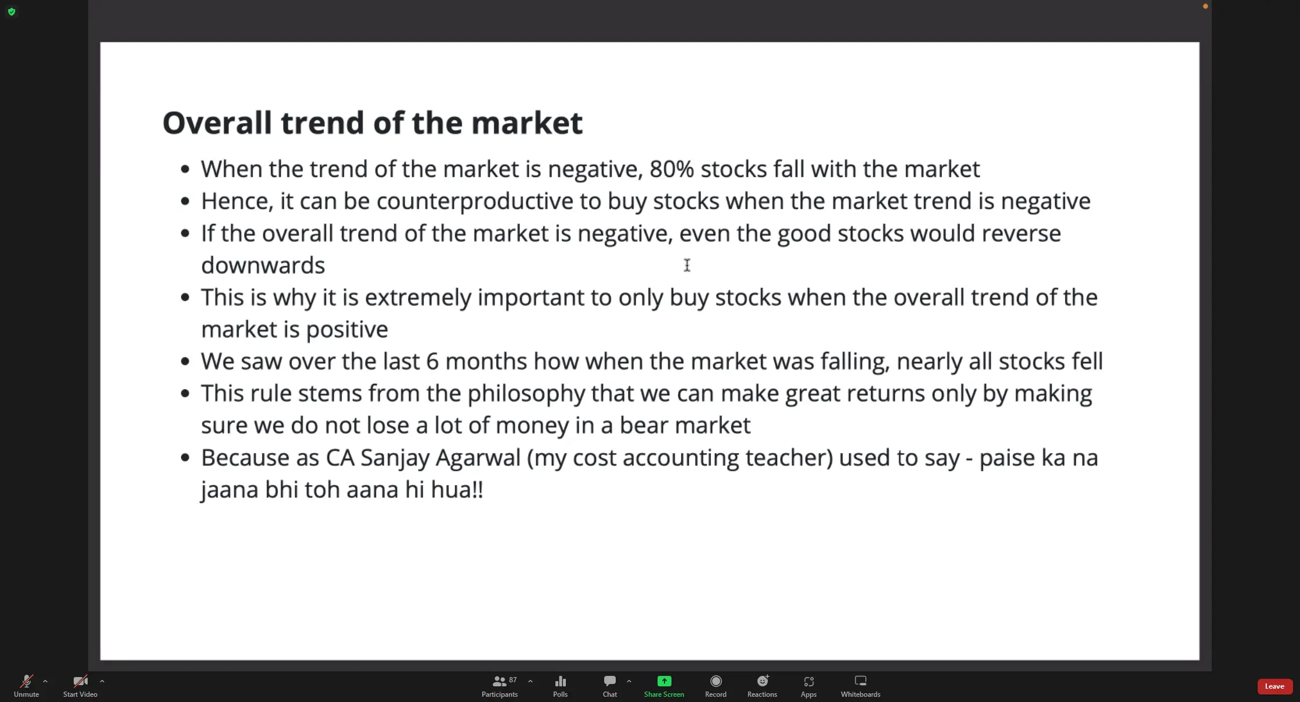Expand the arrow next to Participants
This screenshot has width=1300, height=702.
(x=530, y=681)
